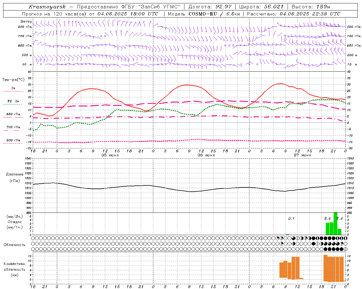Viewport: 362px width, 289px height.
Task: Click the '07 июня' date label
Action: (x=302, y=155)
